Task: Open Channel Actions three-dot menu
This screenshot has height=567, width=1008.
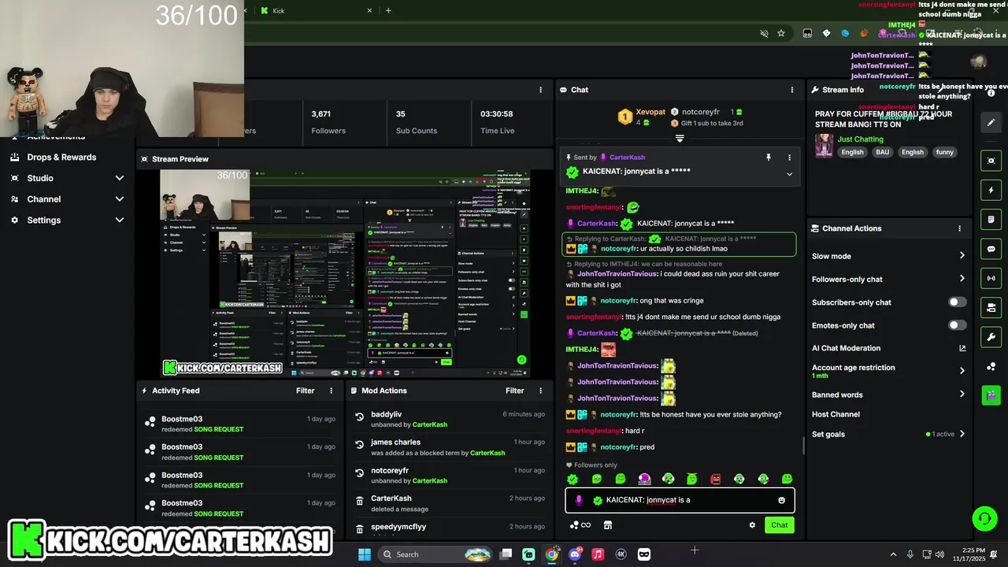Action: [959, 228]
